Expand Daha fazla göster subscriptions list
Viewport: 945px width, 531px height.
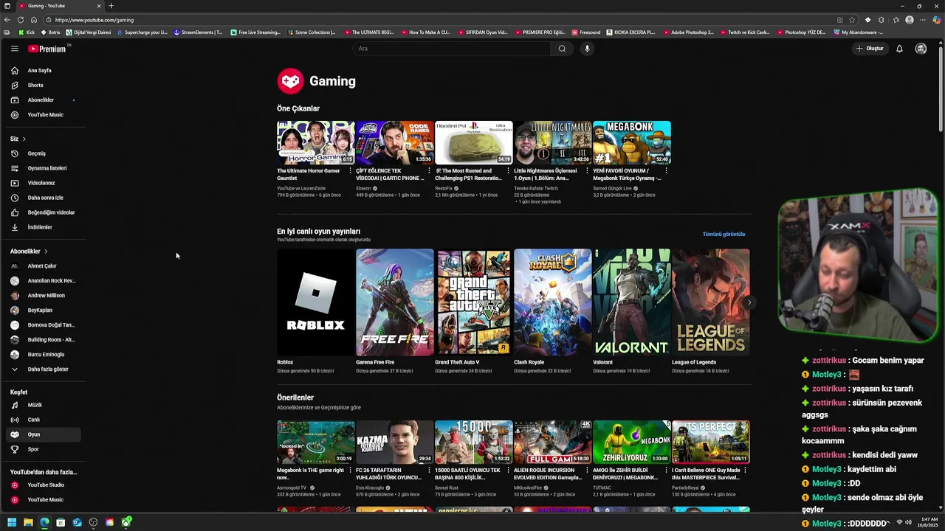tap(43, 369)
